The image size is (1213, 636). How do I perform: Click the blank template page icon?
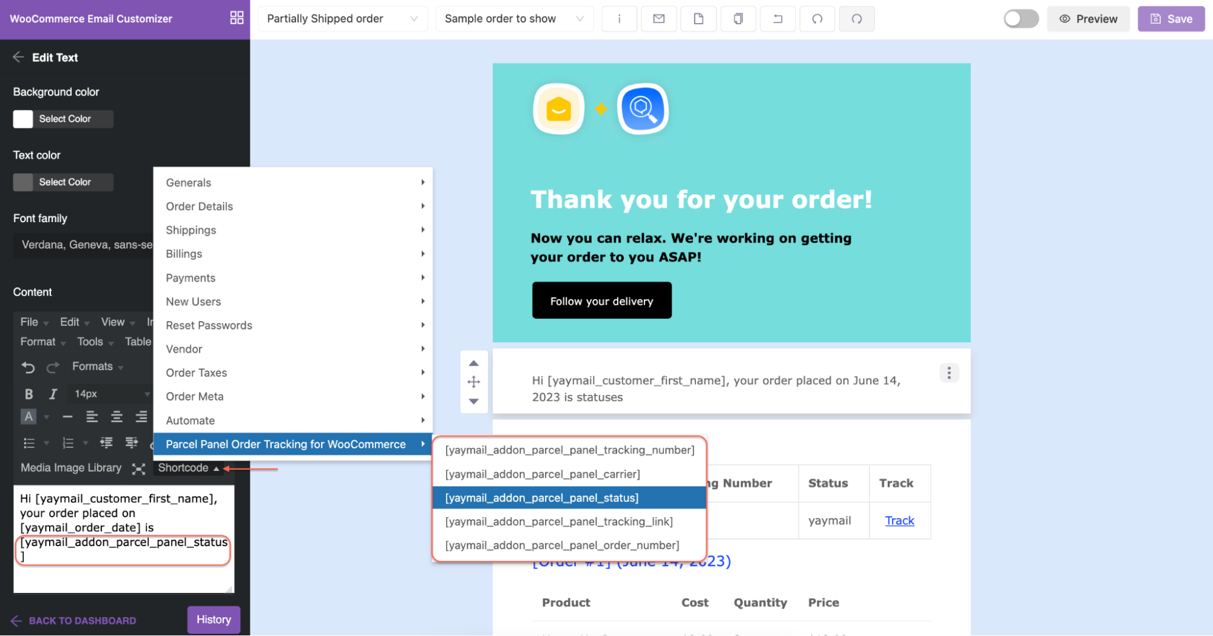coord(698,19)
